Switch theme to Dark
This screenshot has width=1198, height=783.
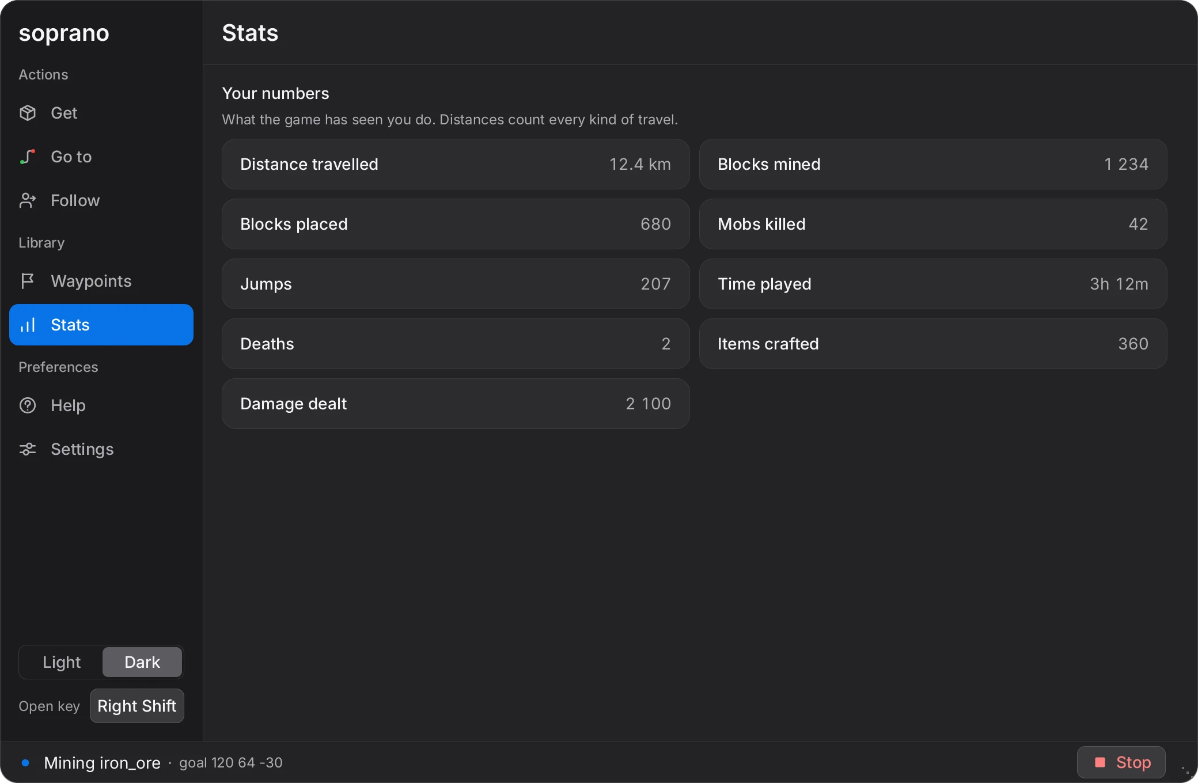(142, 662)
